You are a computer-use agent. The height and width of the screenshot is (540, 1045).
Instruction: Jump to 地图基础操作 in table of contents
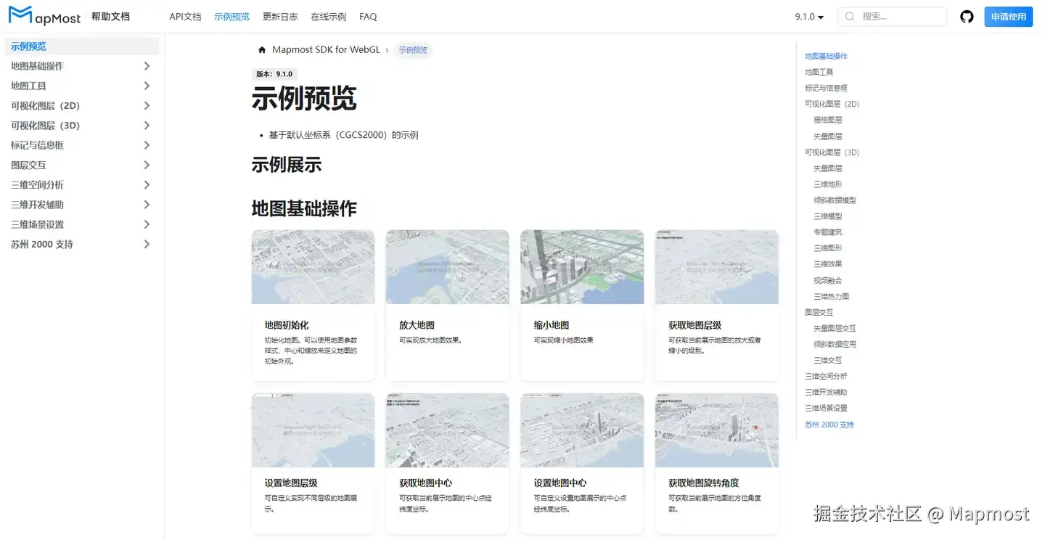click(826, 56)
